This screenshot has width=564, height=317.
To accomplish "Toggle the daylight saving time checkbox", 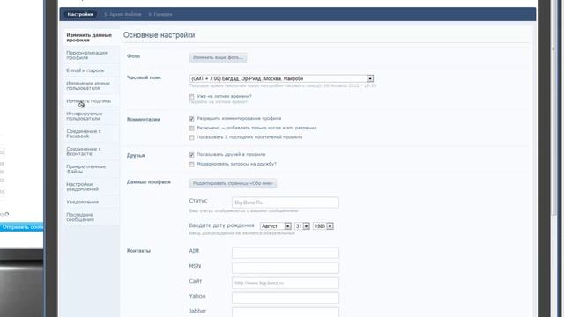I will [x=191, y=97].
